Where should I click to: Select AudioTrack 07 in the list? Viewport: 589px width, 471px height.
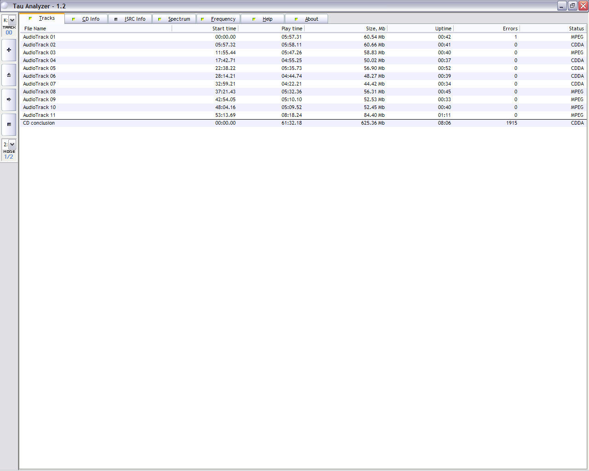39,84
